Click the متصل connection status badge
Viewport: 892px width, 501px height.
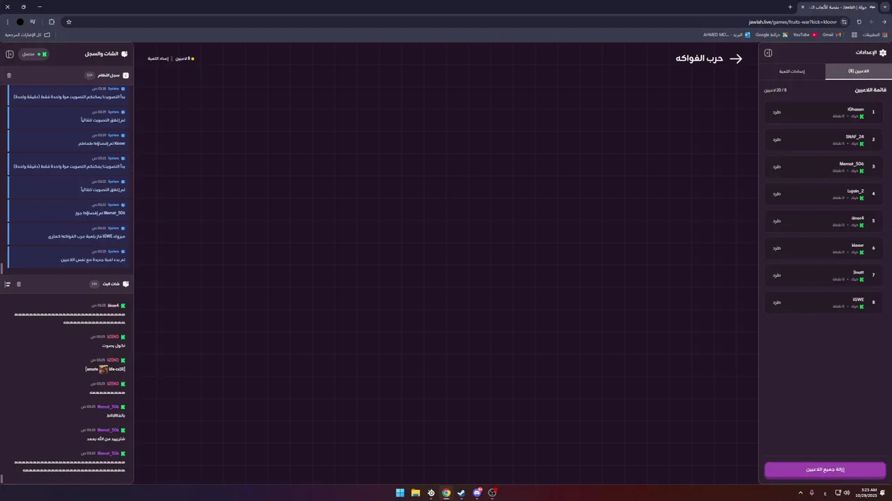[x=34, y=54]
